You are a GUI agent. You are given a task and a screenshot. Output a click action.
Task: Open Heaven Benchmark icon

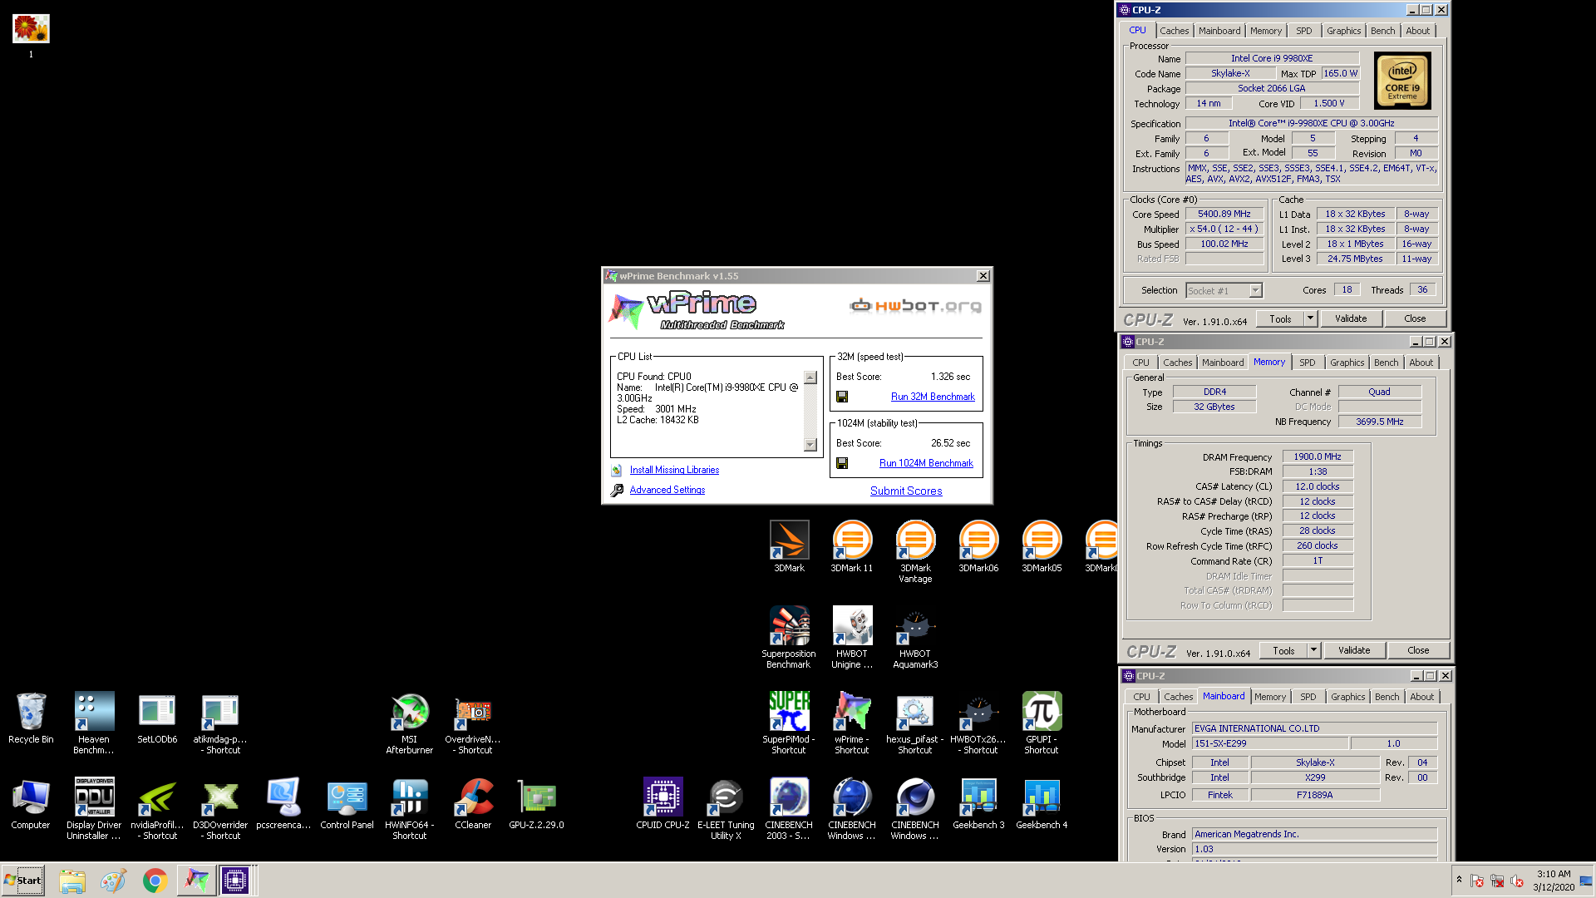pos(94,723)
